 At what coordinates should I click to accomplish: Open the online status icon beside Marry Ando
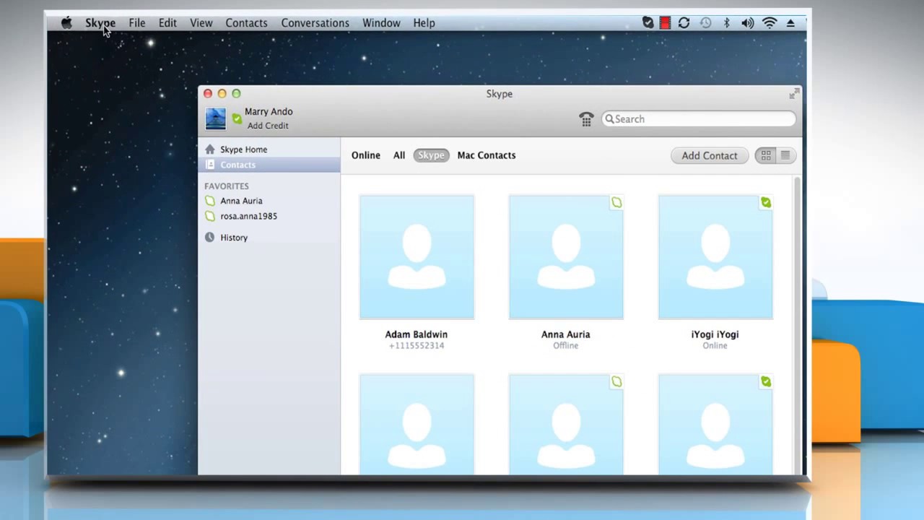[237, 118]
